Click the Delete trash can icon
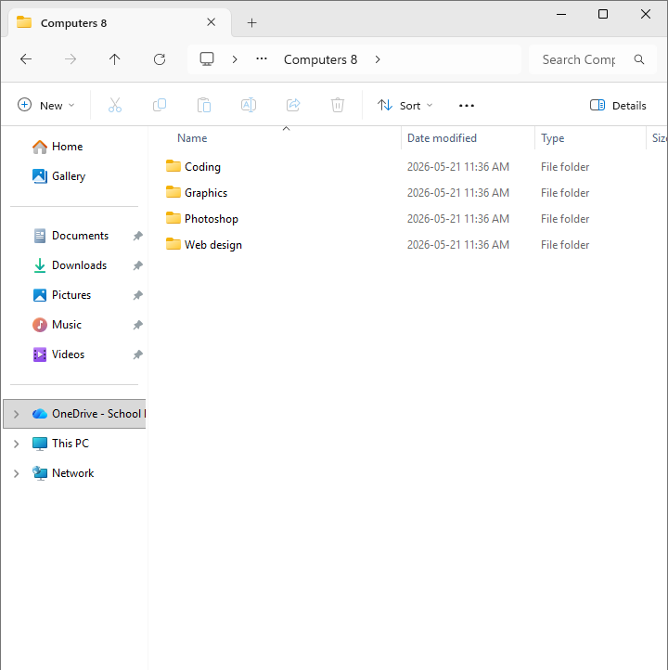 338,105
